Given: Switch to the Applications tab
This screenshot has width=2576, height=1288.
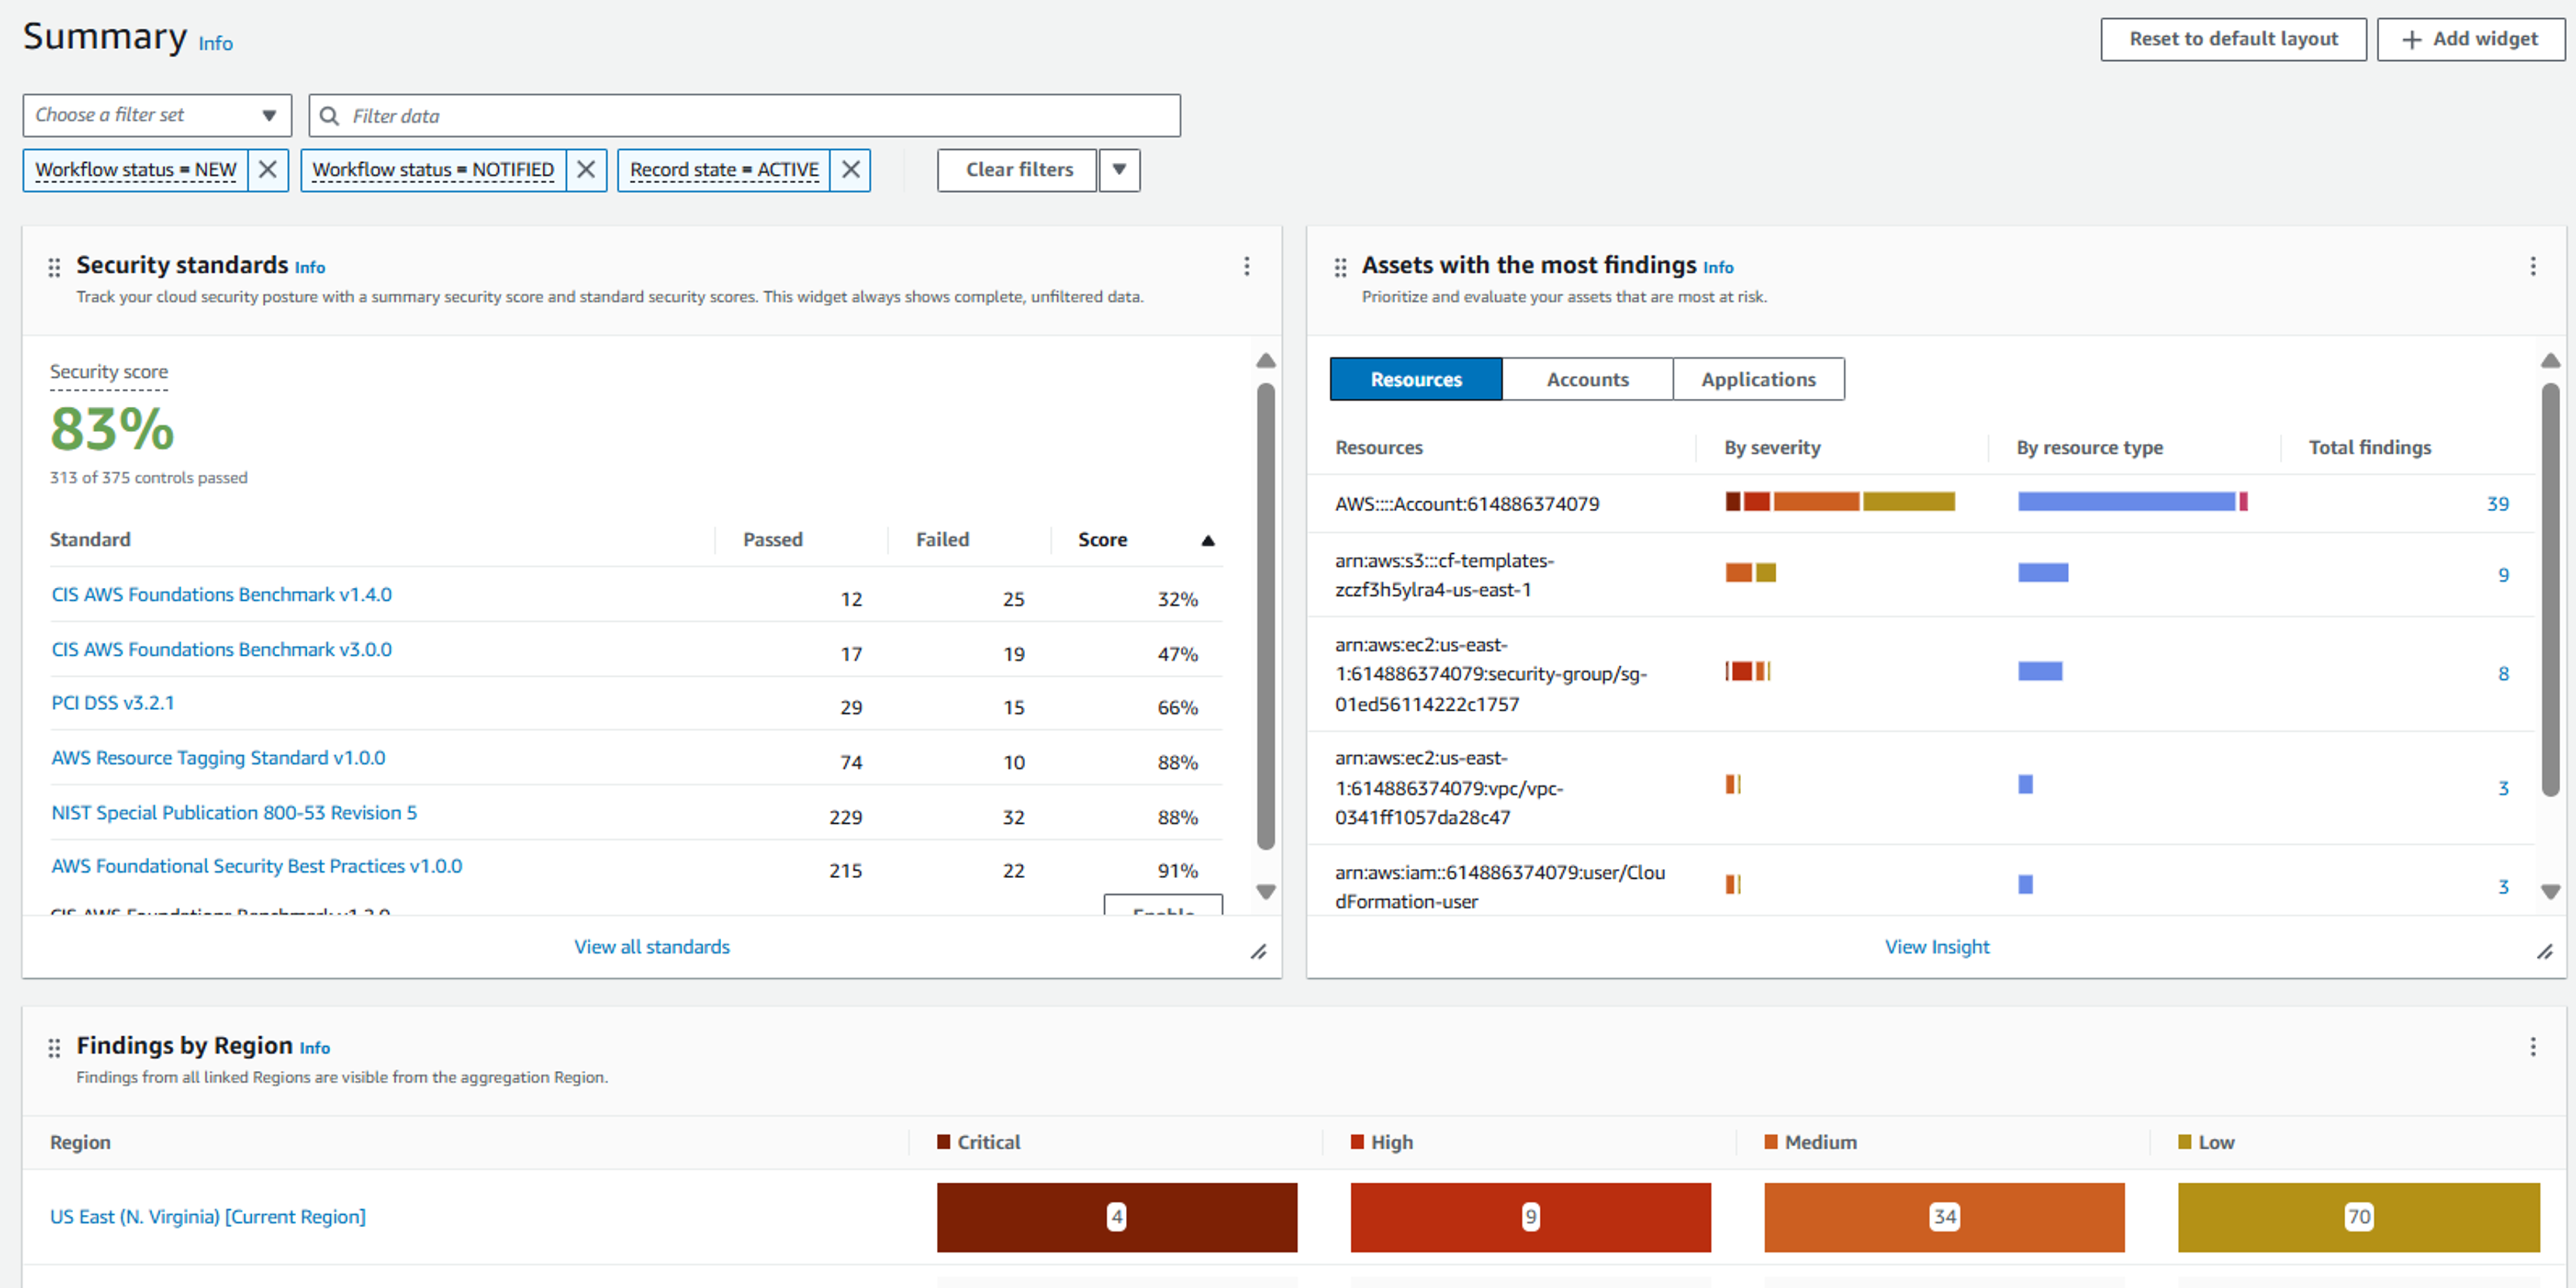Looking at the screenshot, I should [x=1757, y=380].
